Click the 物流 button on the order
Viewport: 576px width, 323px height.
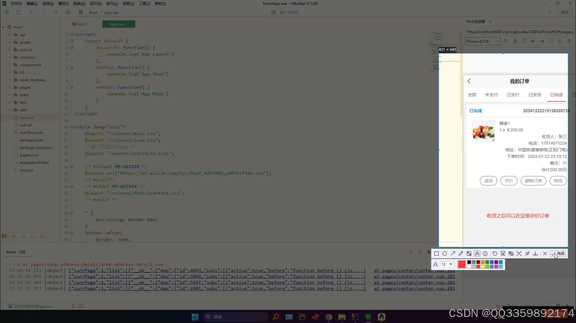click(558, 181)
